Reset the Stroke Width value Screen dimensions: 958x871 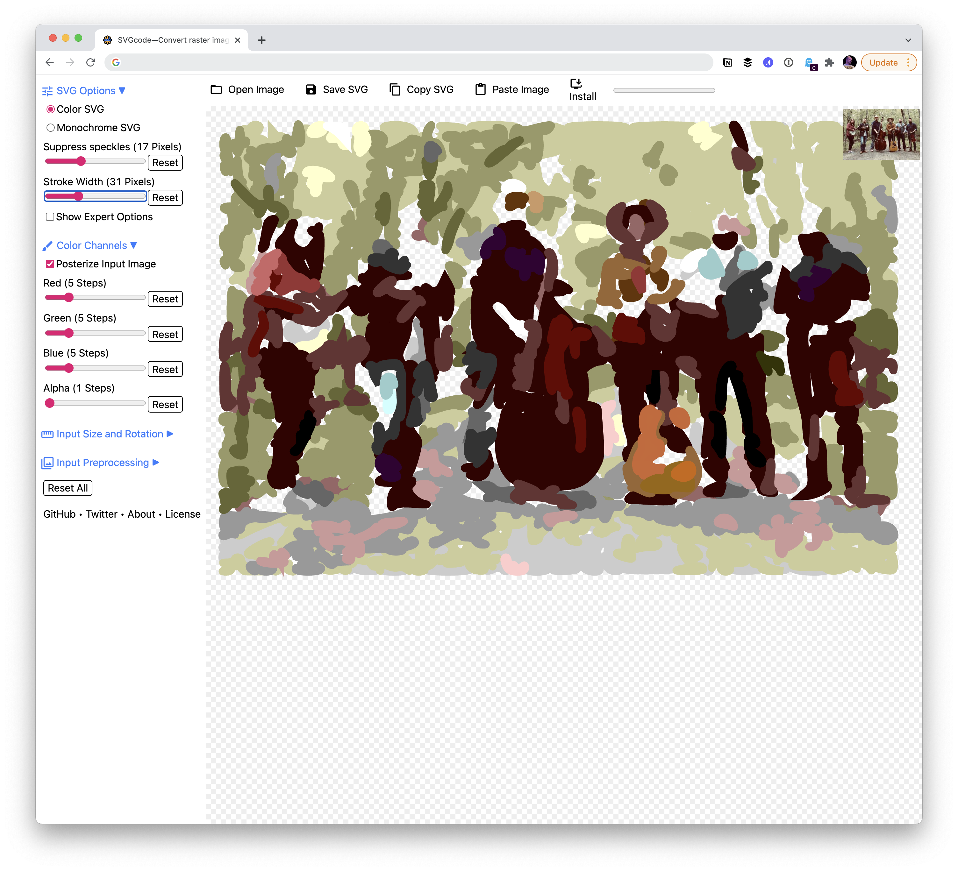coord(165,198)
